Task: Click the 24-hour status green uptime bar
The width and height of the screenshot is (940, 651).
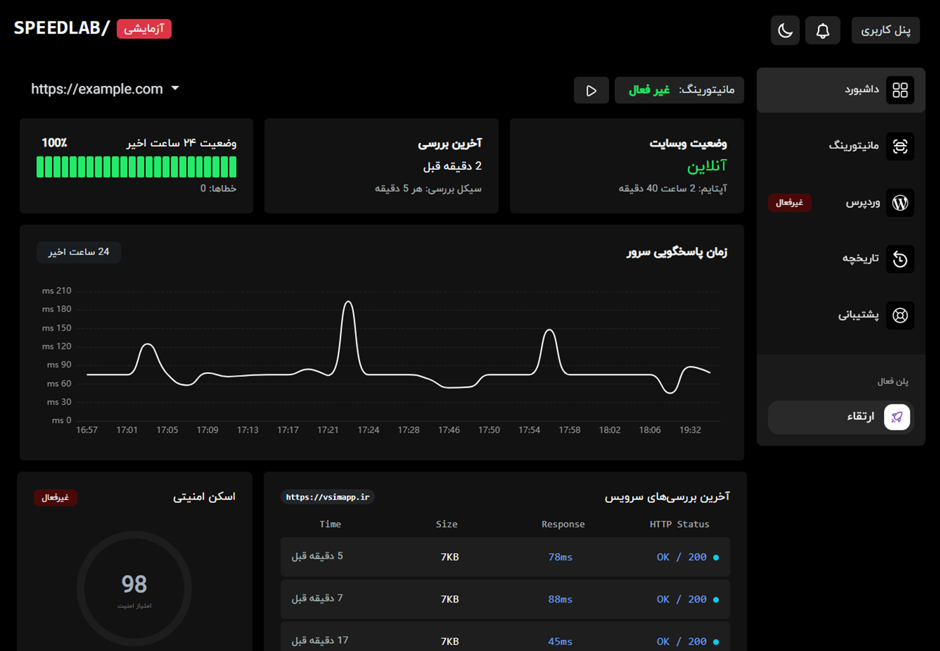Action: click(x=137, y=167)
